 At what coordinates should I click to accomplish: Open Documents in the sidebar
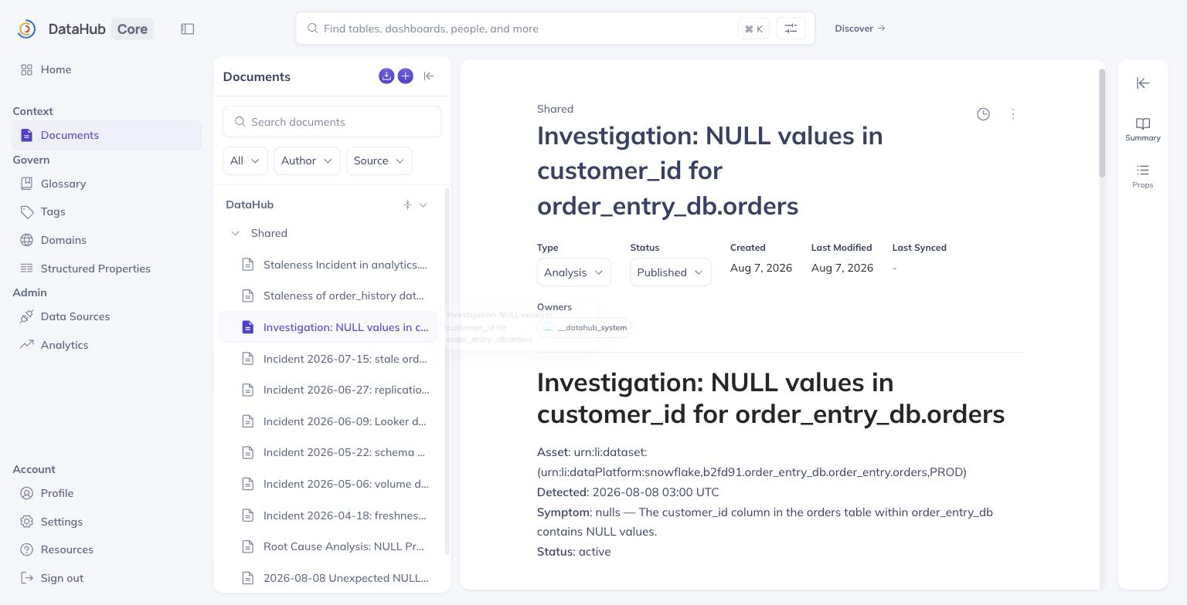pos(107,135)
